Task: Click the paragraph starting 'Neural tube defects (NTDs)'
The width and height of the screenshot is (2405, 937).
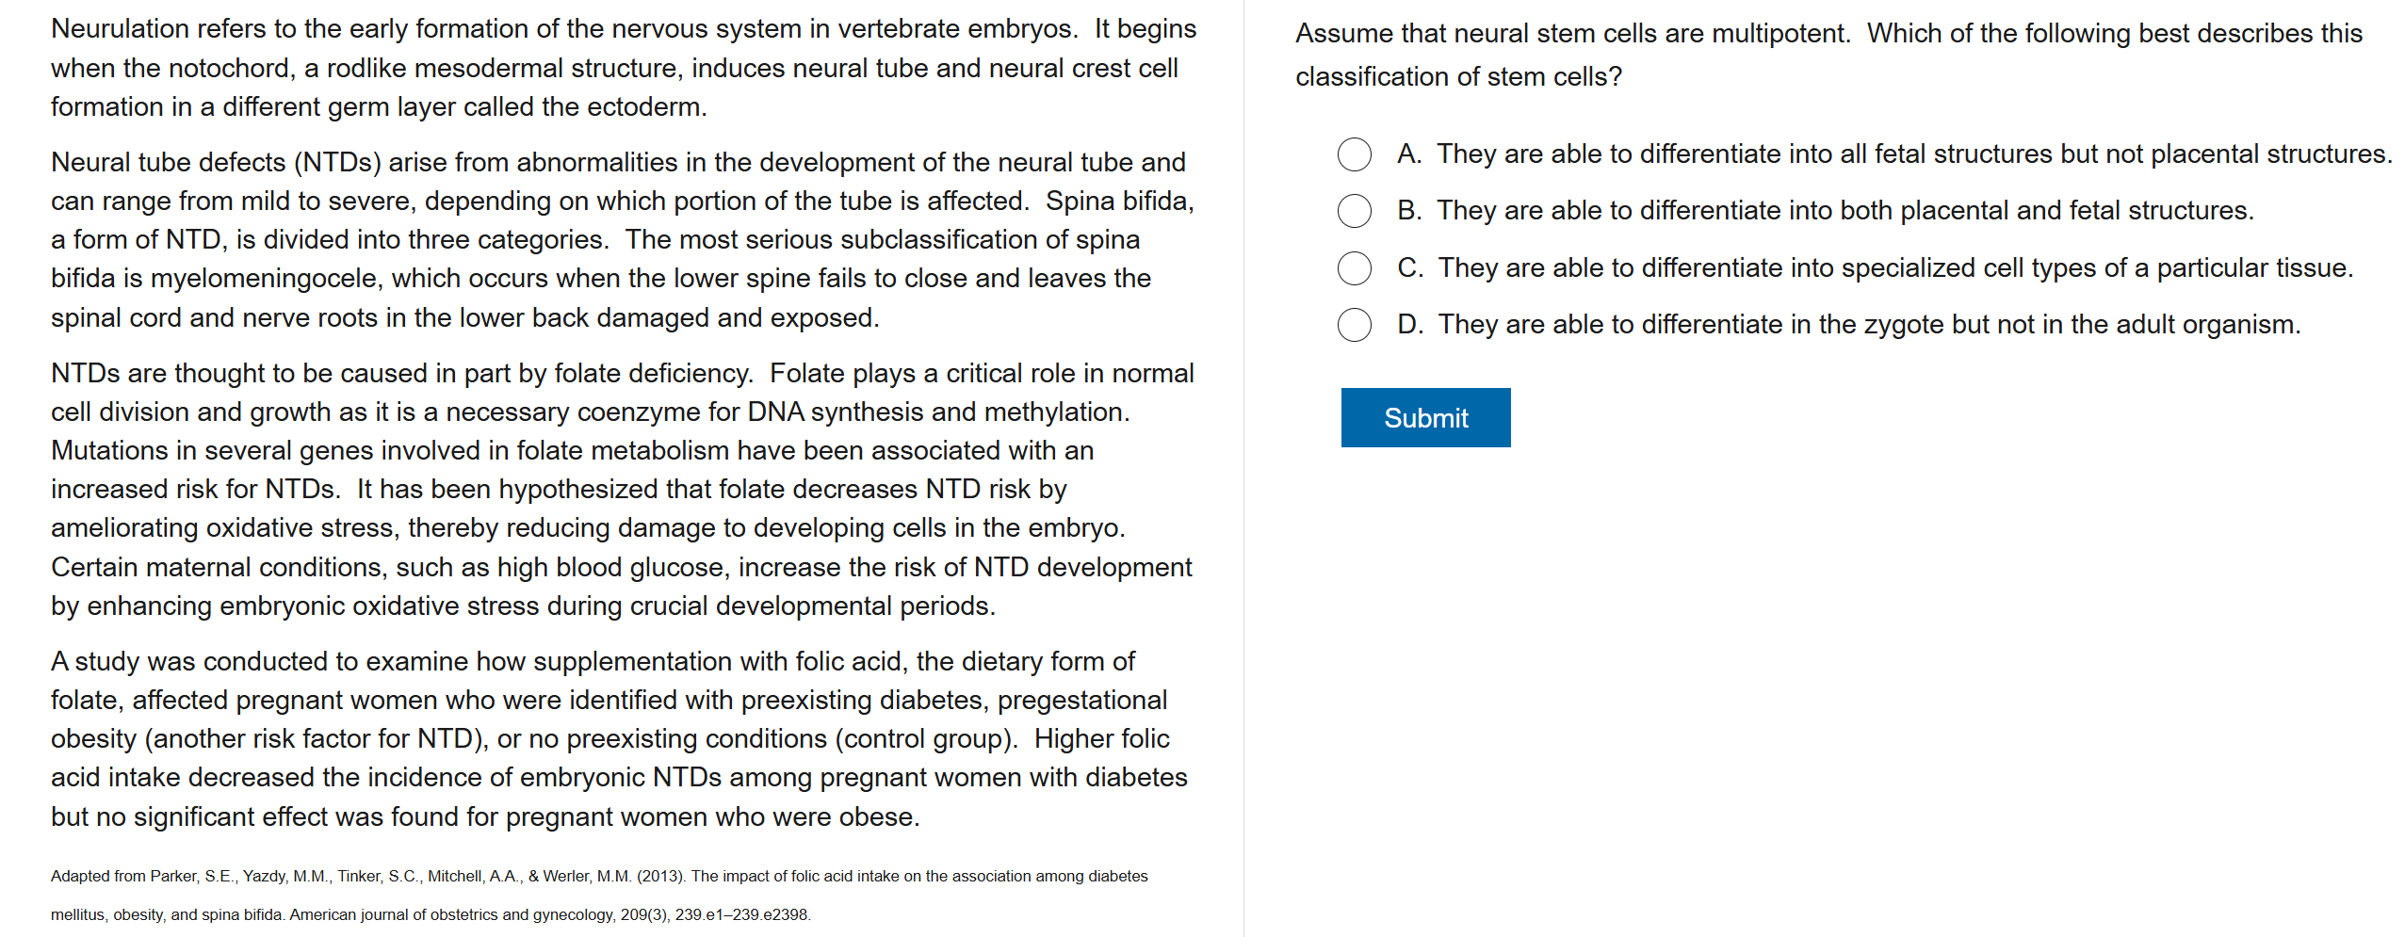Action: click(622, 240)
